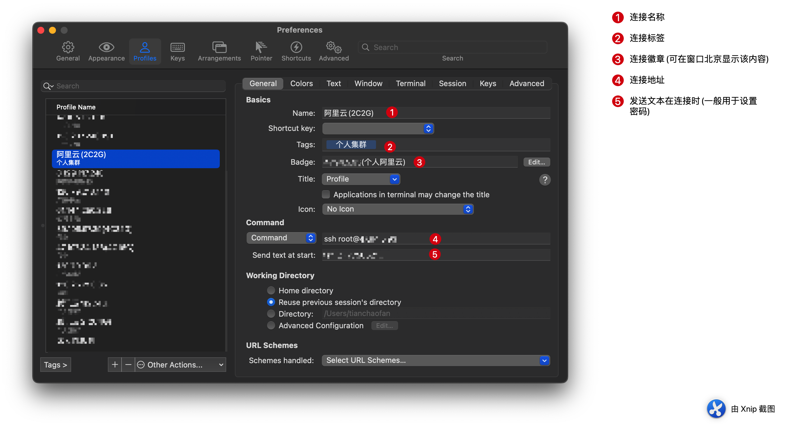Click the 个人集群 tag token
Screen dimensions: 787x426
(x=351, y=145)
